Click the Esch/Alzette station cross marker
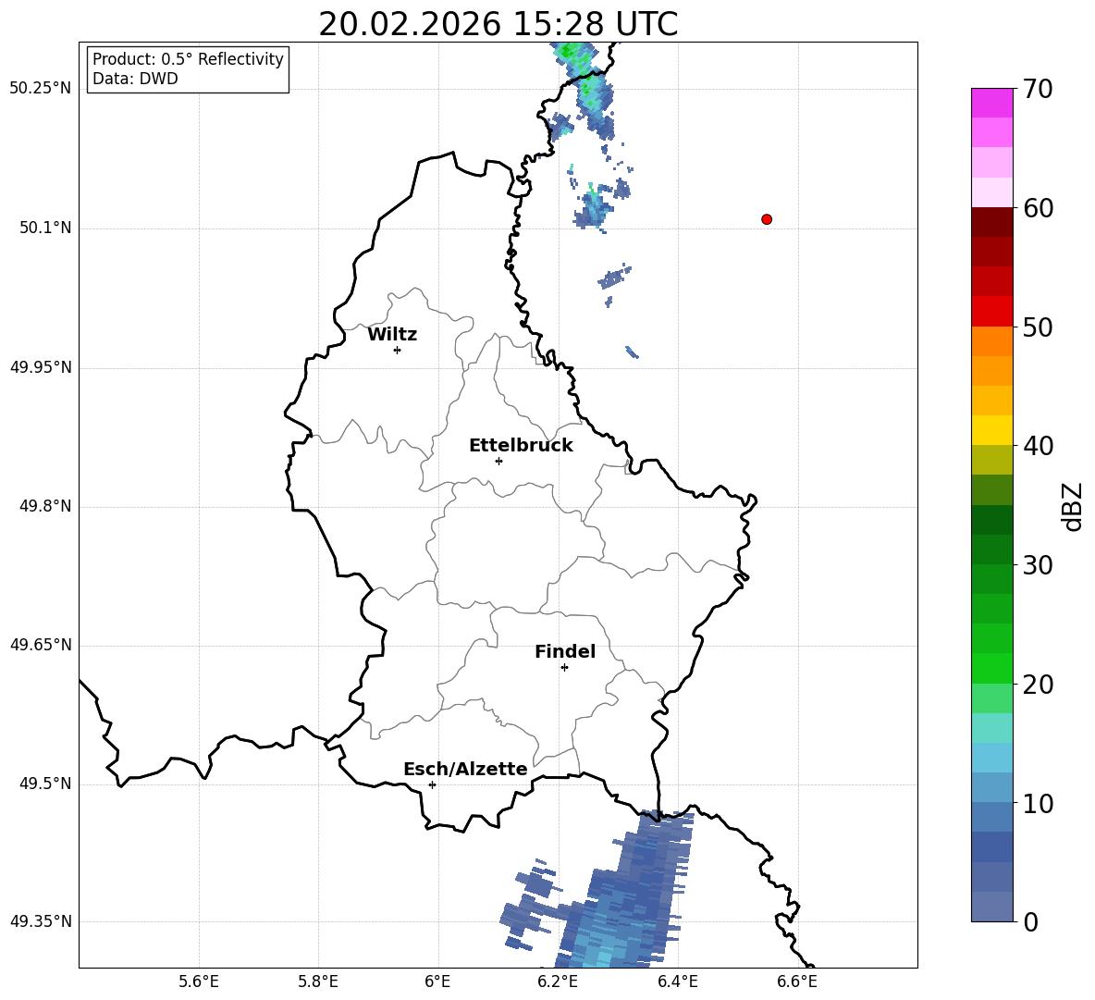1095x1000 pixels. pyautogui.click(x=432, y=784)
